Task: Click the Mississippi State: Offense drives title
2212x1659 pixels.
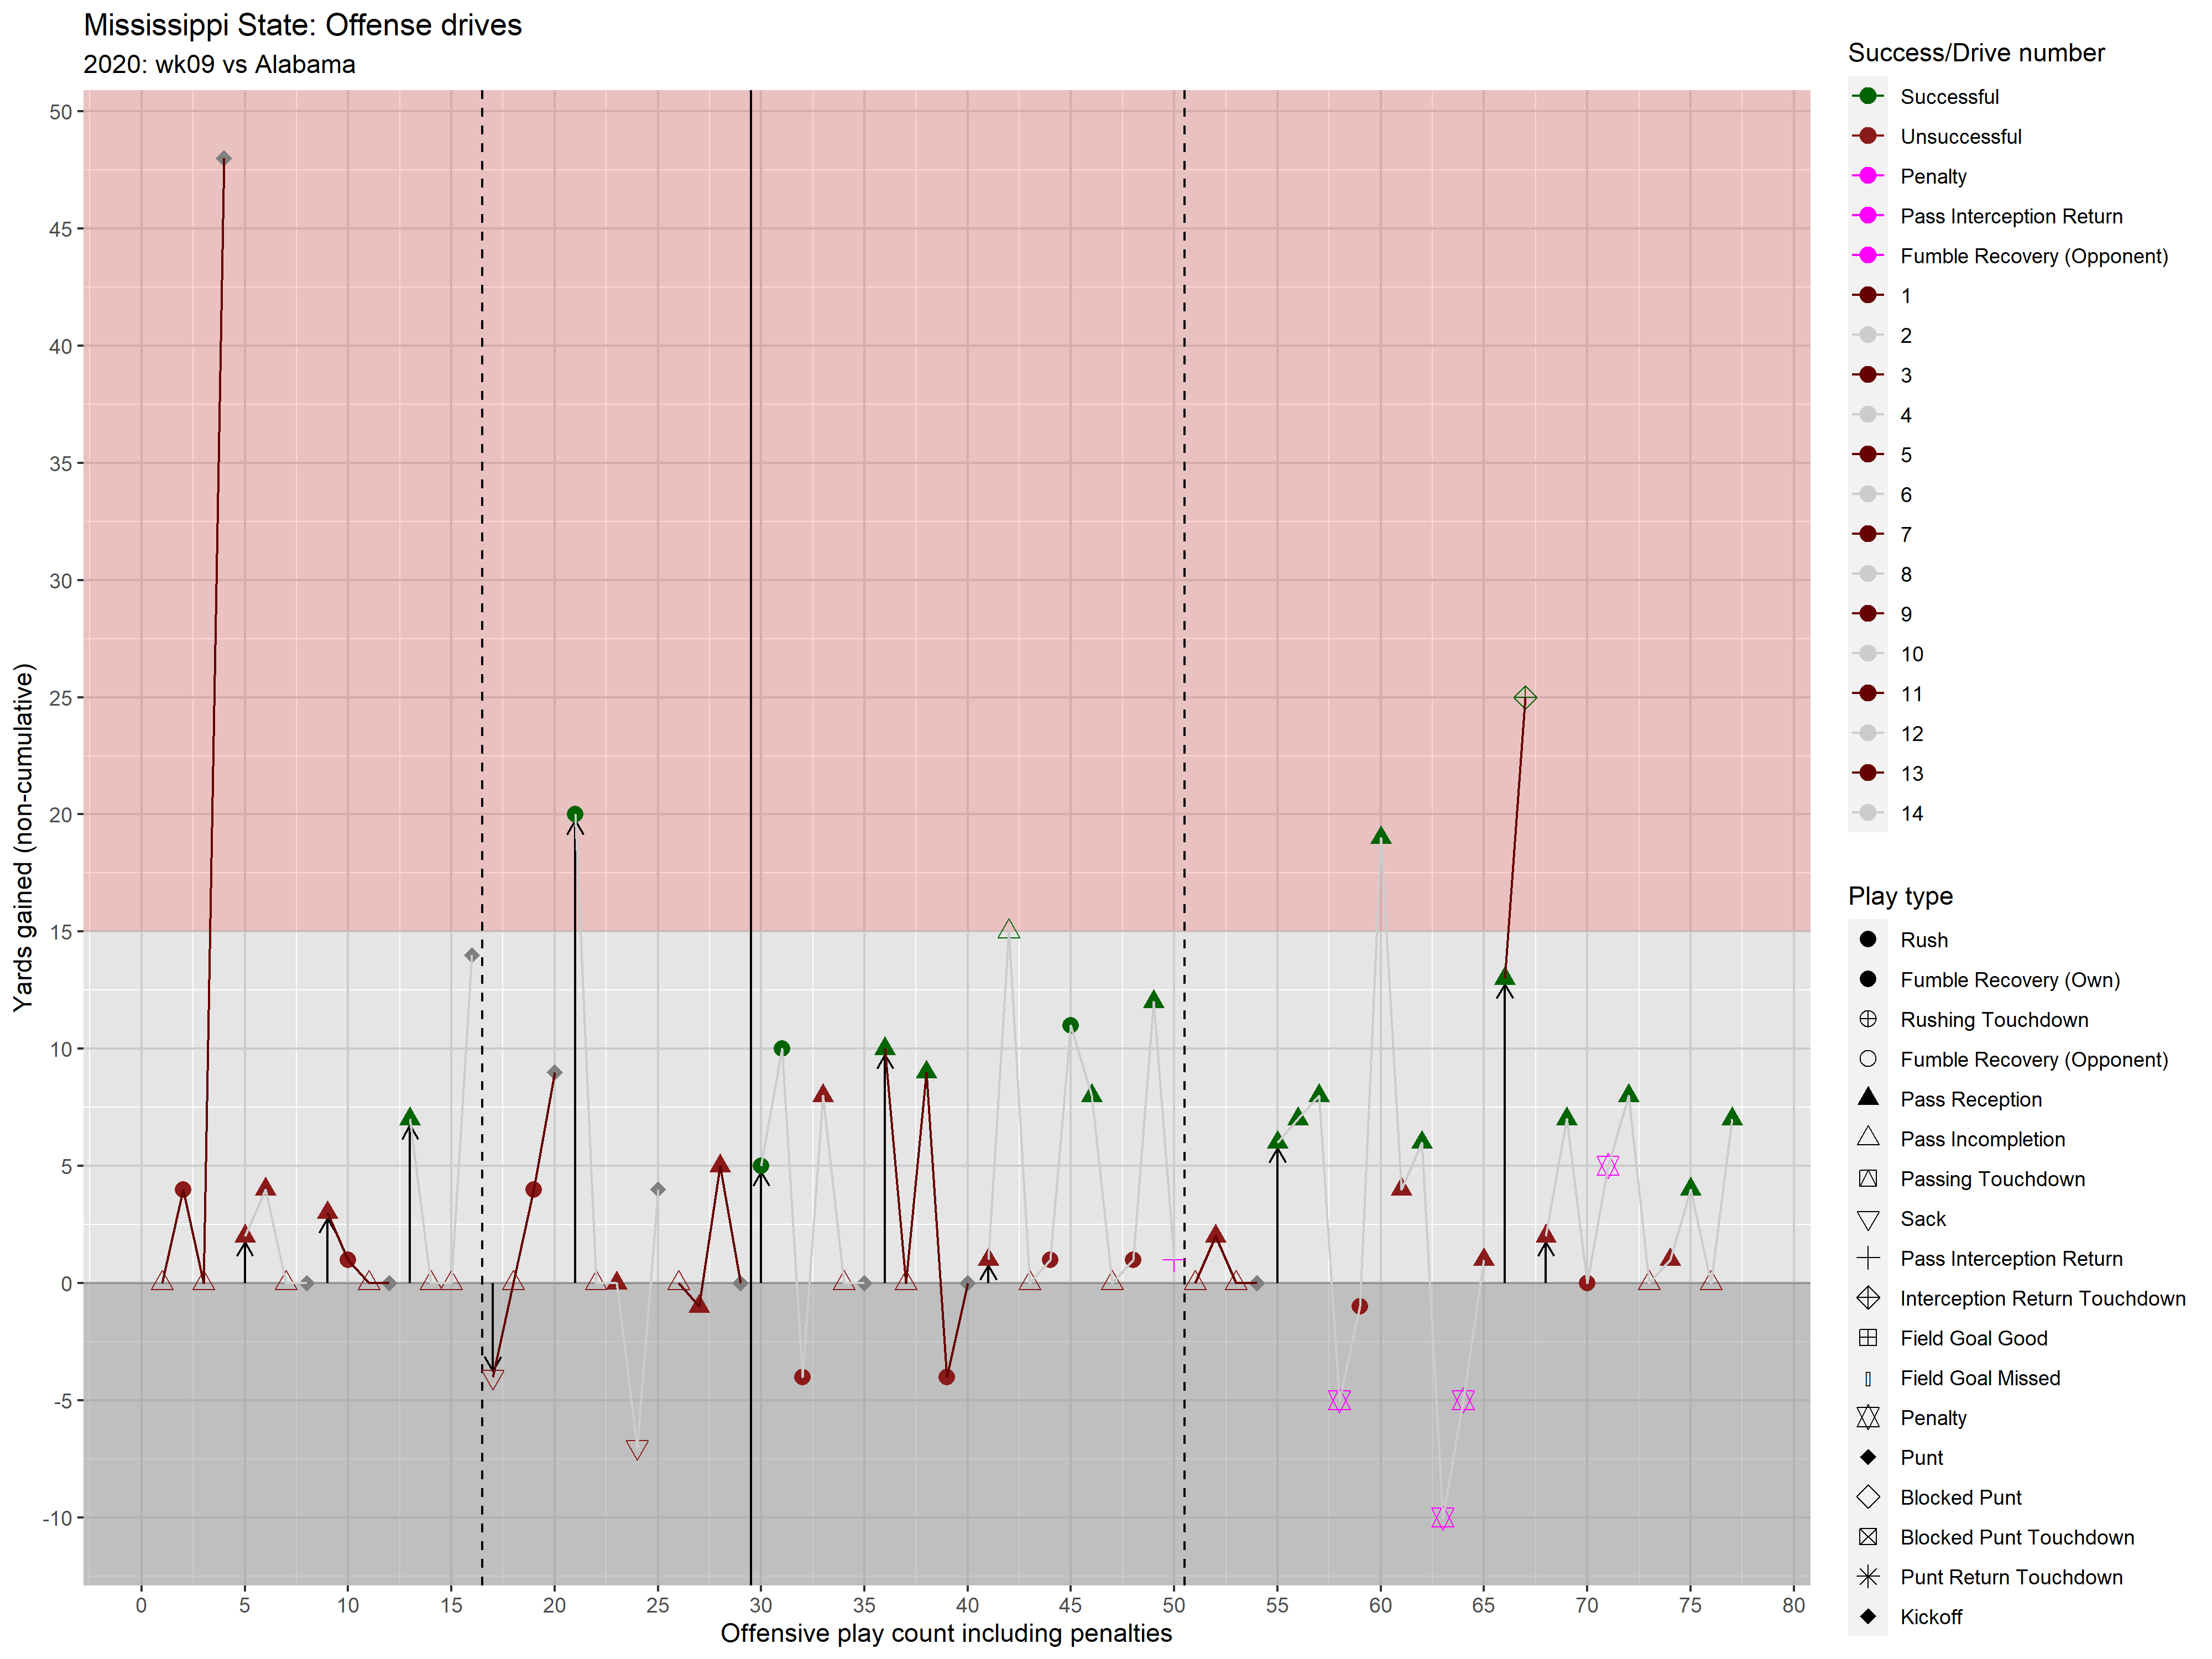Action: point(302,25)
